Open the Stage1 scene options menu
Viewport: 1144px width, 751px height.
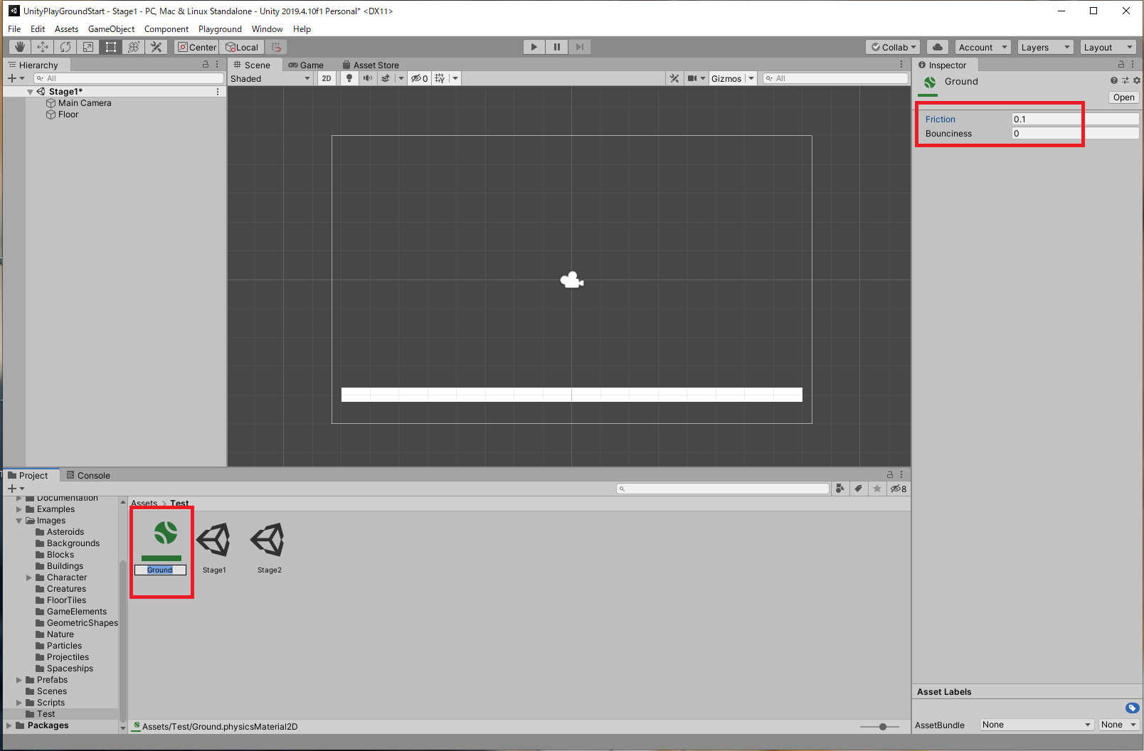[x=218, y=92]
